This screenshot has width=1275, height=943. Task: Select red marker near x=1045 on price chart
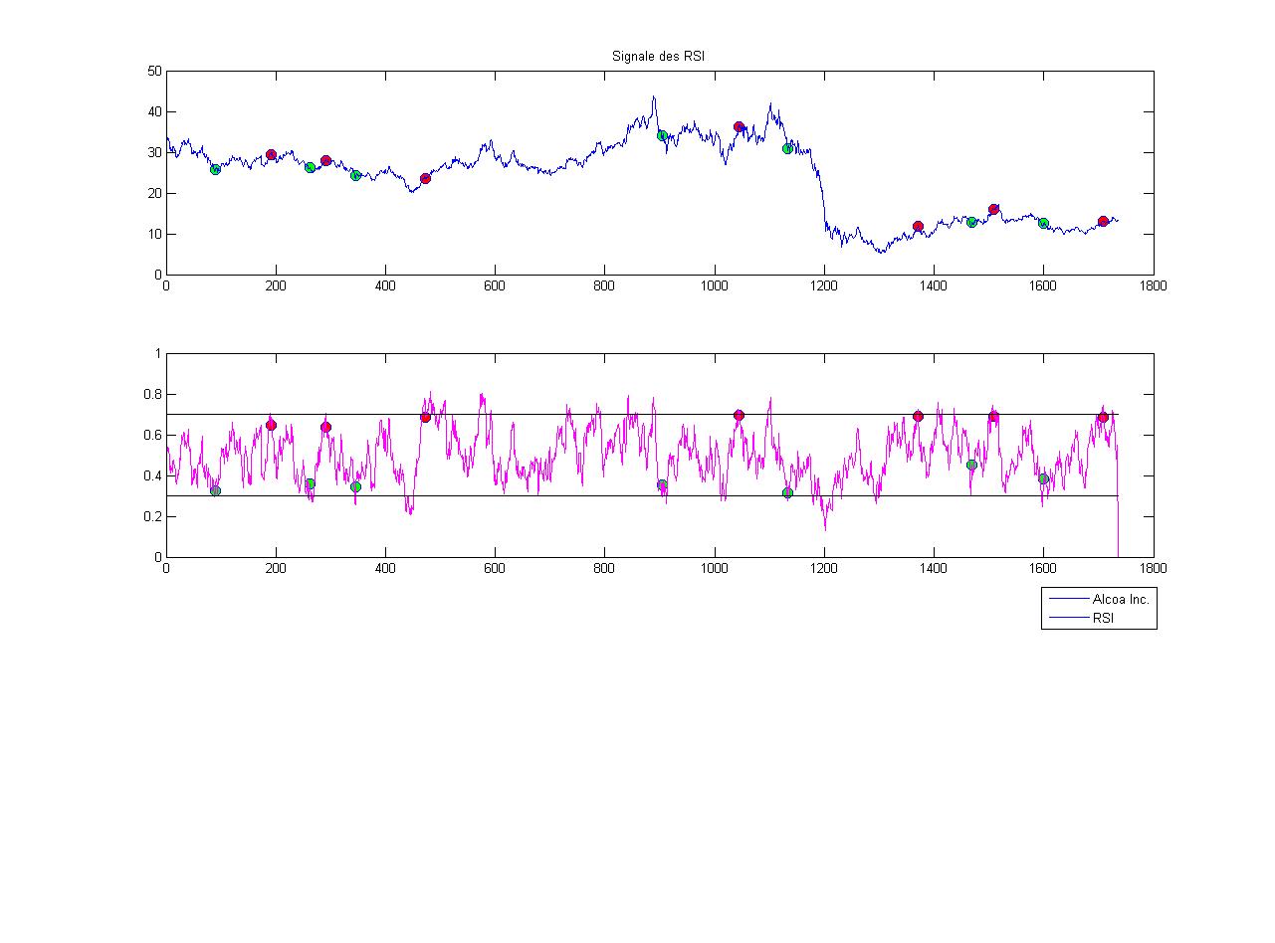pyautogui.click(x=739, y=127)
